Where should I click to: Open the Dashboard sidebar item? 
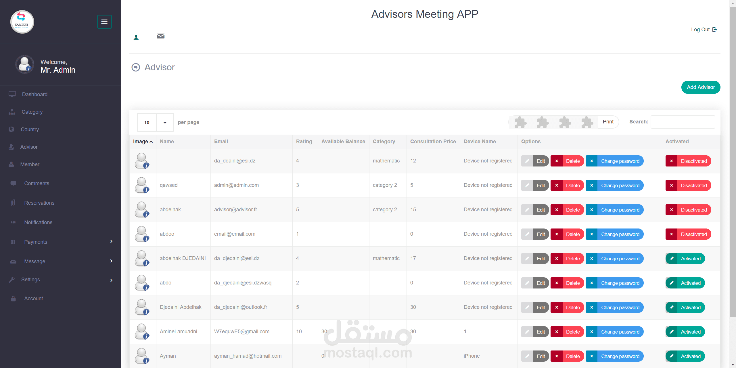[x=34, y=94]
